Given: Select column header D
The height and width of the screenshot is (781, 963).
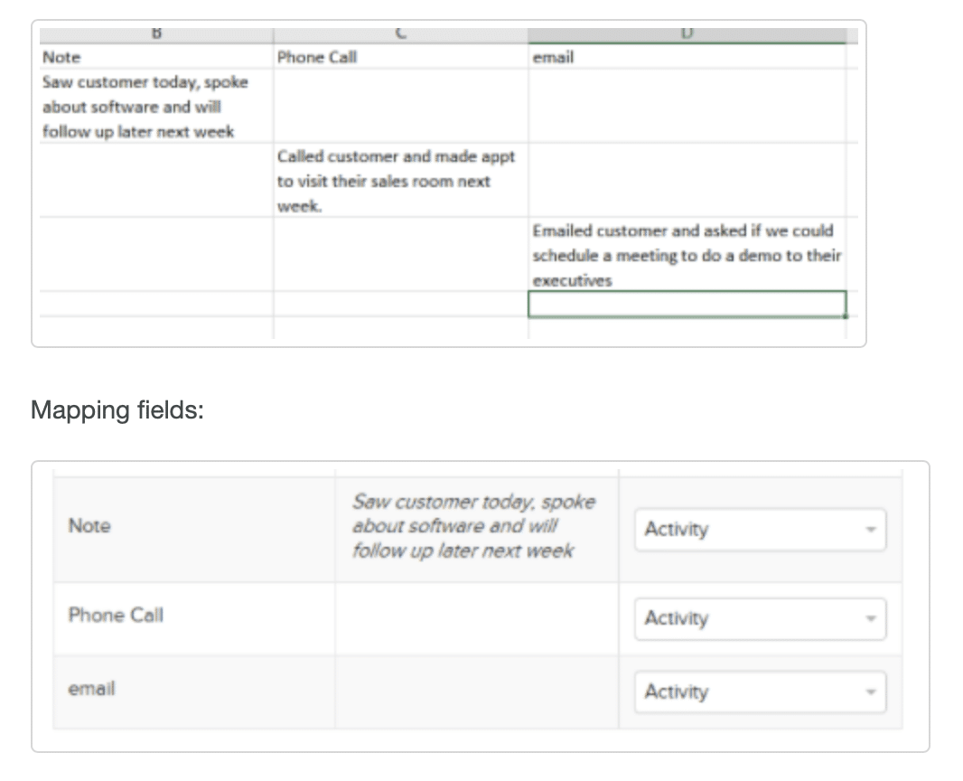Looking at the screenshot, I should [688, 33].
